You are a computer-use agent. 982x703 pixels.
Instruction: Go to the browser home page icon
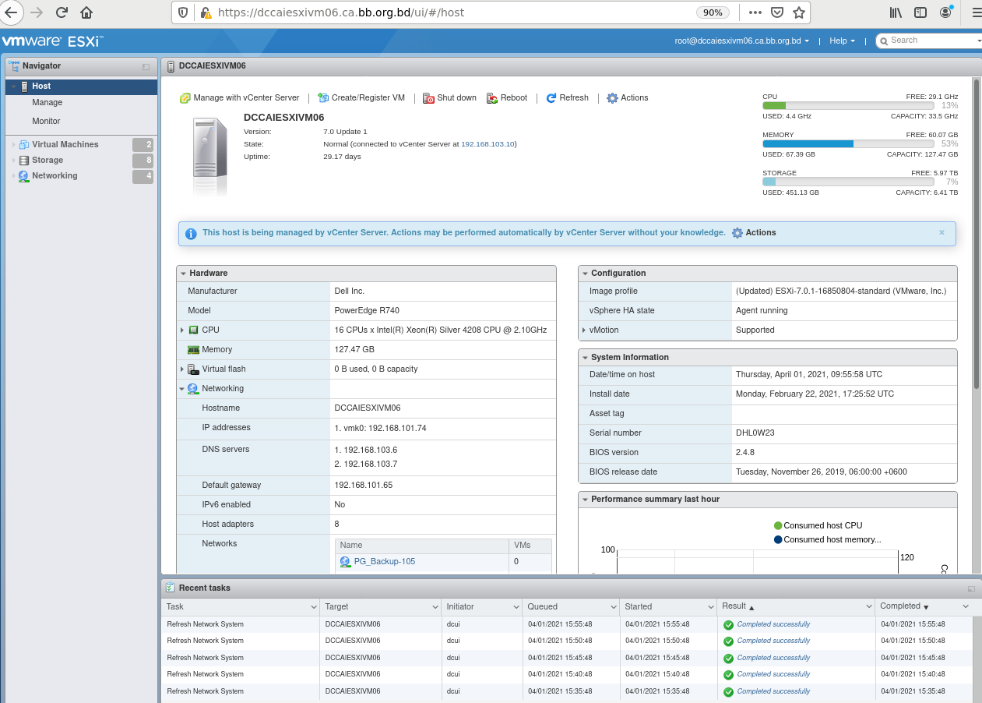[x=86, y=12]
